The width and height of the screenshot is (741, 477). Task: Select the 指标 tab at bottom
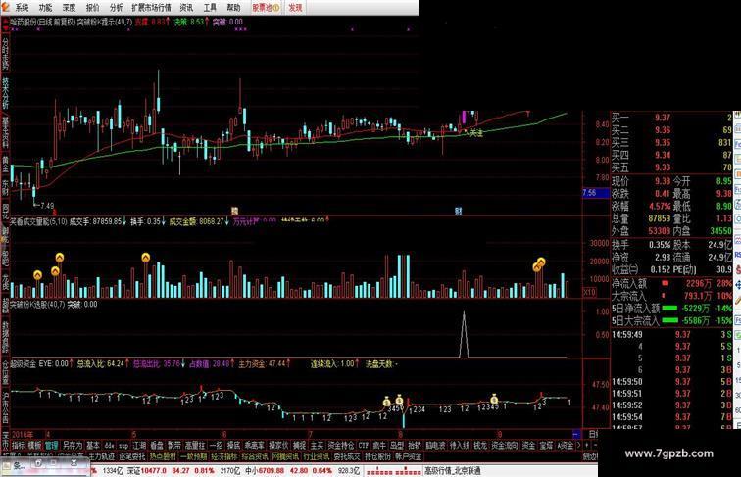[18, 446]
